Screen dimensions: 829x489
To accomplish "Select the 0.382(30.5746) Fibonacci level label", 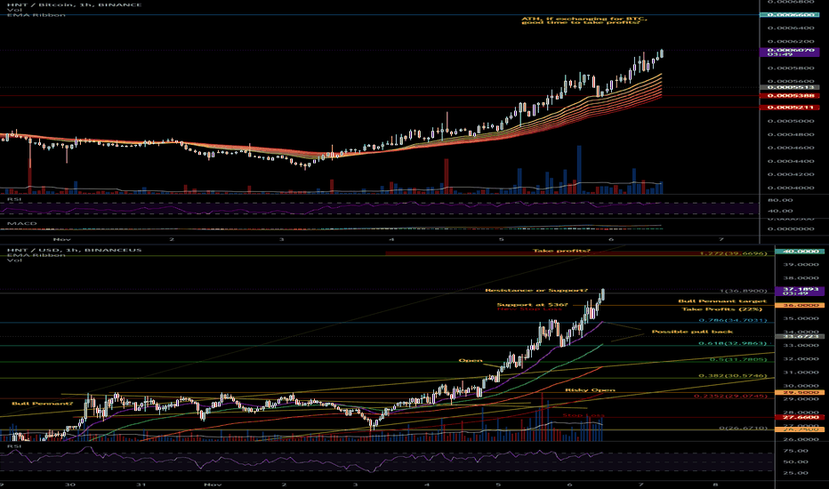I will point(732,376).
